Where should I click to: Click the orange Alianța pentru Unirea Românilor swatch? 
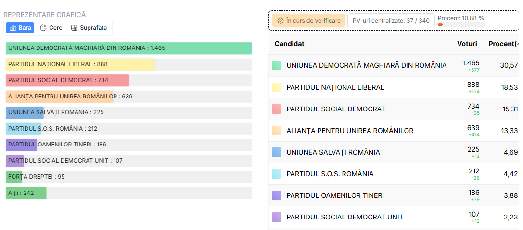pyautogui.click(x=277, y=131)
